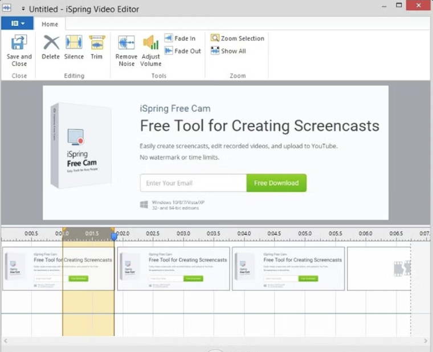Click the Remove Noise tool

click(126, 51)
